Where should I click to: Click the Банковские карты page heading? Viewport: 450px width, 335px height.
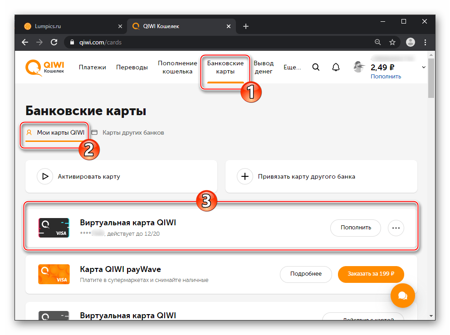coord(86,111)
